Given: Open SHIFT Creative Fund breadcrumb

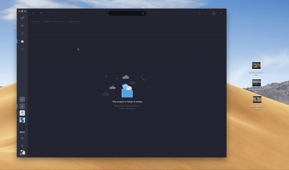Looking at the screenshot, I should [x=55, y=22].
